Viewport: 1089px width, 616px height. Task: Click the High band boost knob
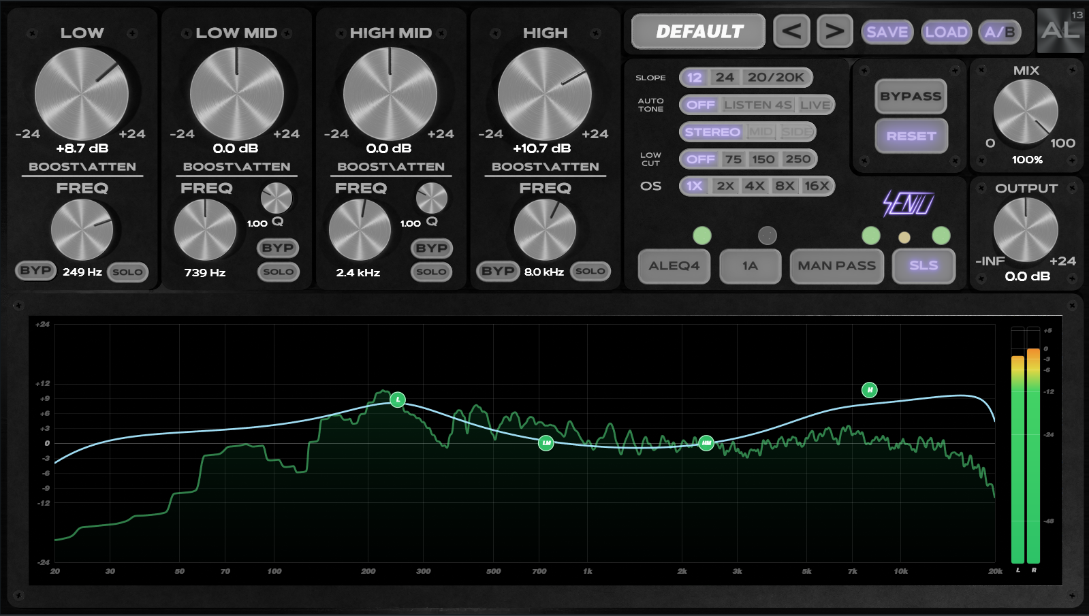click(x=545, y=94)
